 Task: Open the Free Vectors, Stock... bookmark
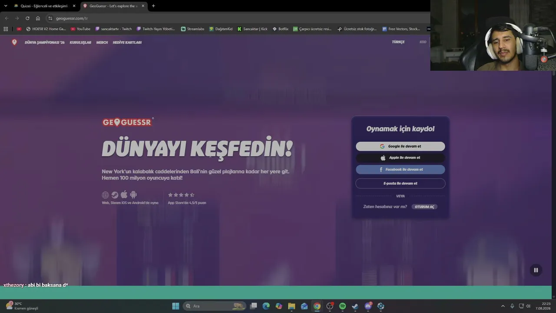pyautogui.click(x=401, y=29)
